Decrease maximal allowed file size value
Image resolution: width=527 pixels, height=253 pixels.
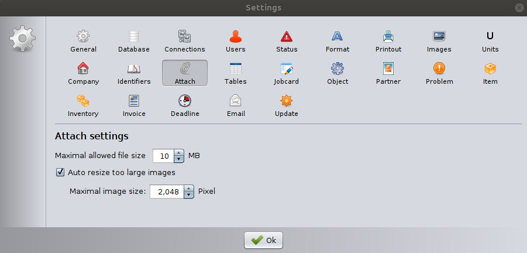pos(179,159)
